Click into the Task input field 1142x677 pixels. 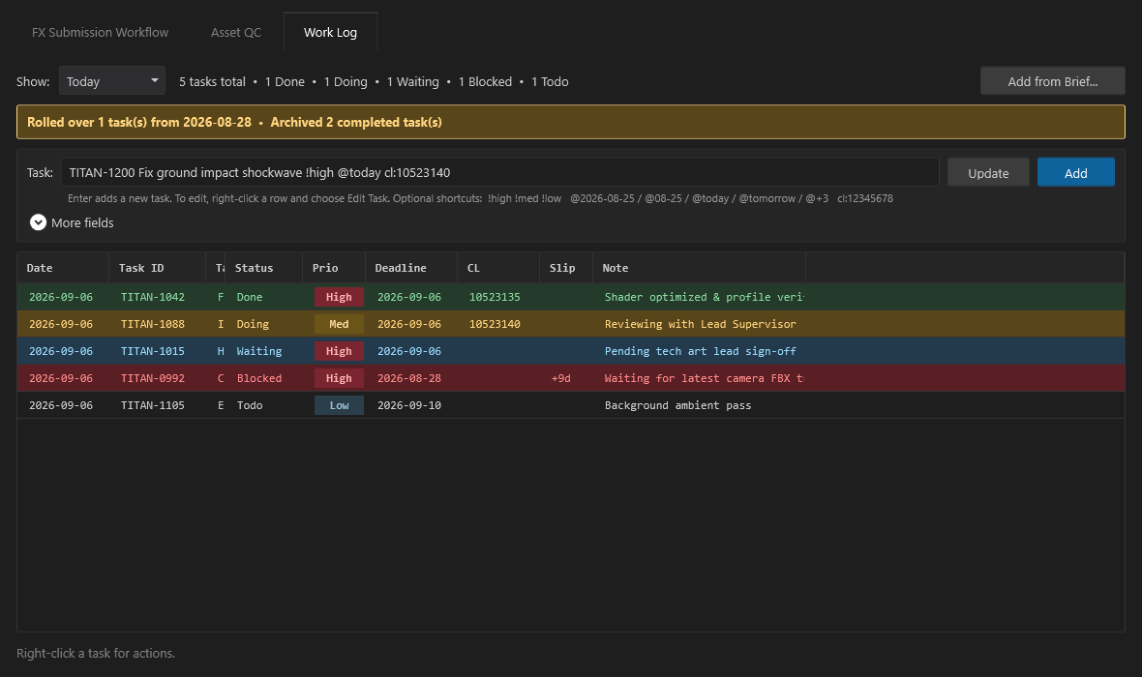(x=499, y=172)
